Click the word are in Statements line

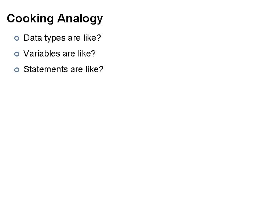[74, 69]
